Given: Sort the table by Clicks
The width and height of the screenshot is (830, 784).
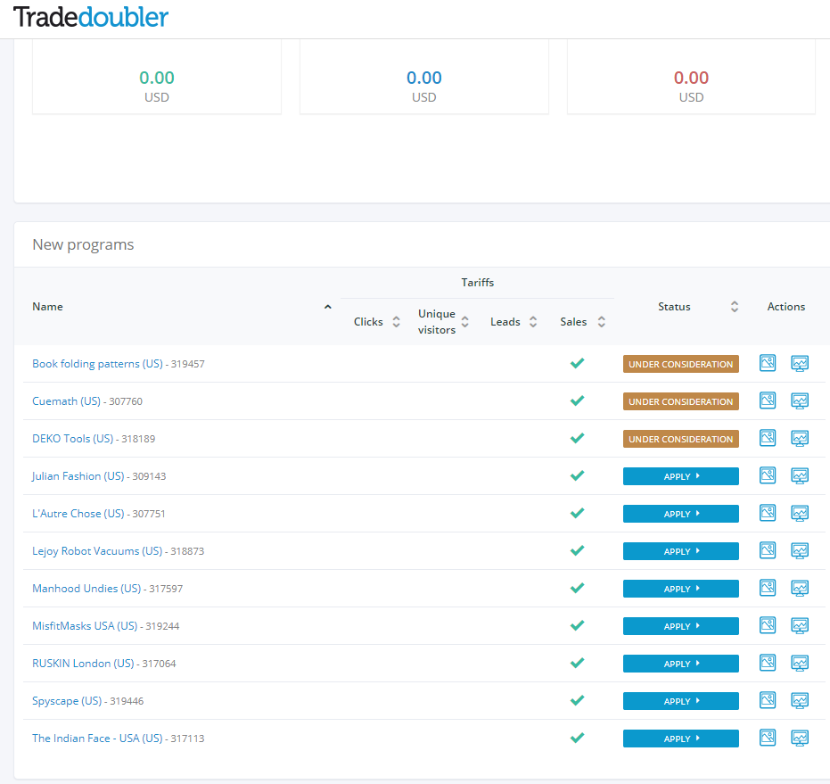Looking at the screenshot, I should point(396,322).
